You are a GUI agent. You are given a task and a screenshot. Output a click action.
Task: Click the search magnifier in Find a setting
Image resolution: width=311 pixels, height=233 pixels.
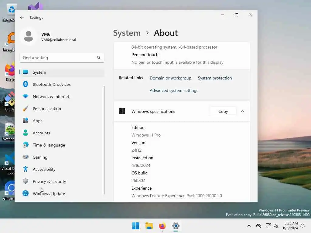[x=99, y=58]
